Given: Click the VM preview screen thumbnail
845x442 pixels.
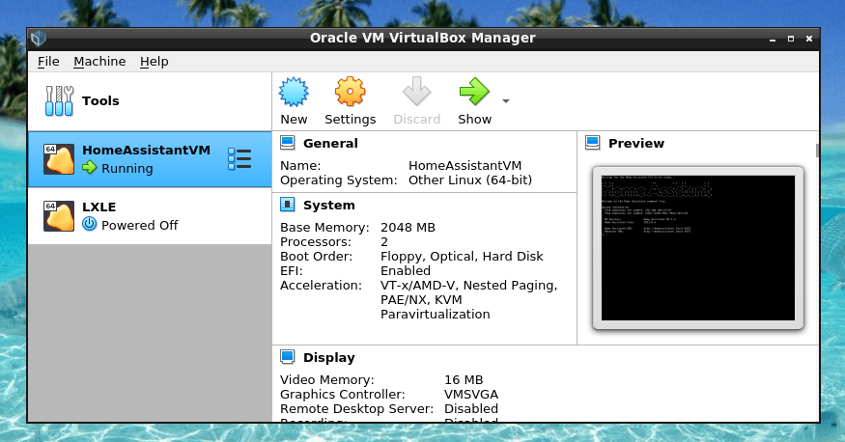Looking at the screenshot, I should tap(698, 248).
